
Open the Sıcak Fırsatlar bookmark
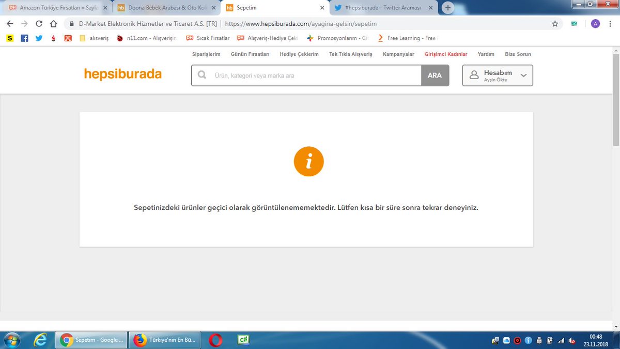[x=208, y=38]
